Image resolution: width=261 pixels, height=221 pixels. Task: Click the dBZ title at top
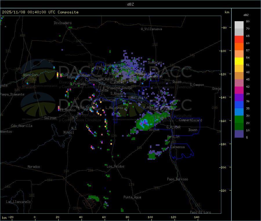click(130, 4)
